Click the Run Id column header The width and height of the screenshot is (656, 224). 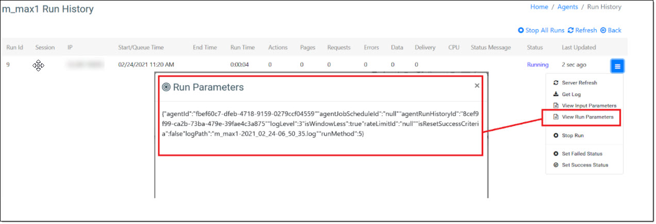coord(15,47)
